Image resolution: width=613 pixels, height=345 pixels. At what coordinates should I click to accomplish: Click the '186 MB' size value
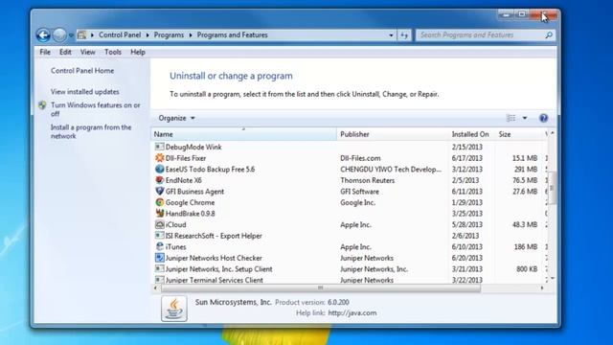coord(526,247)
